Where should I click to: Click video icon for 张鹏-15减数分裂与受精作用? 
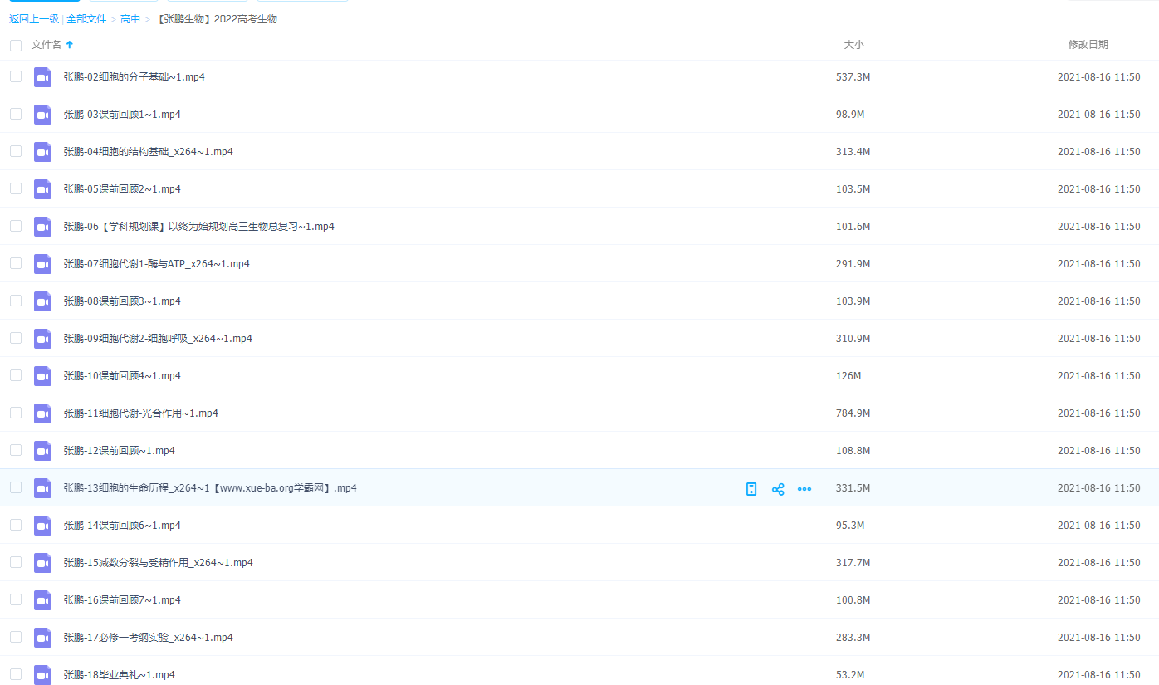(x=42, y=563)
